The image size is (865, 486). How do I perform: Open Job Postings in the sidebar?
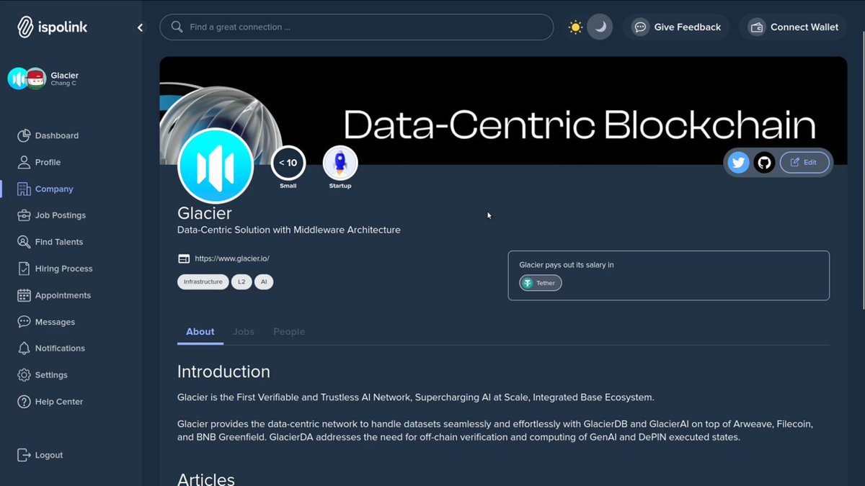(51, 215)
